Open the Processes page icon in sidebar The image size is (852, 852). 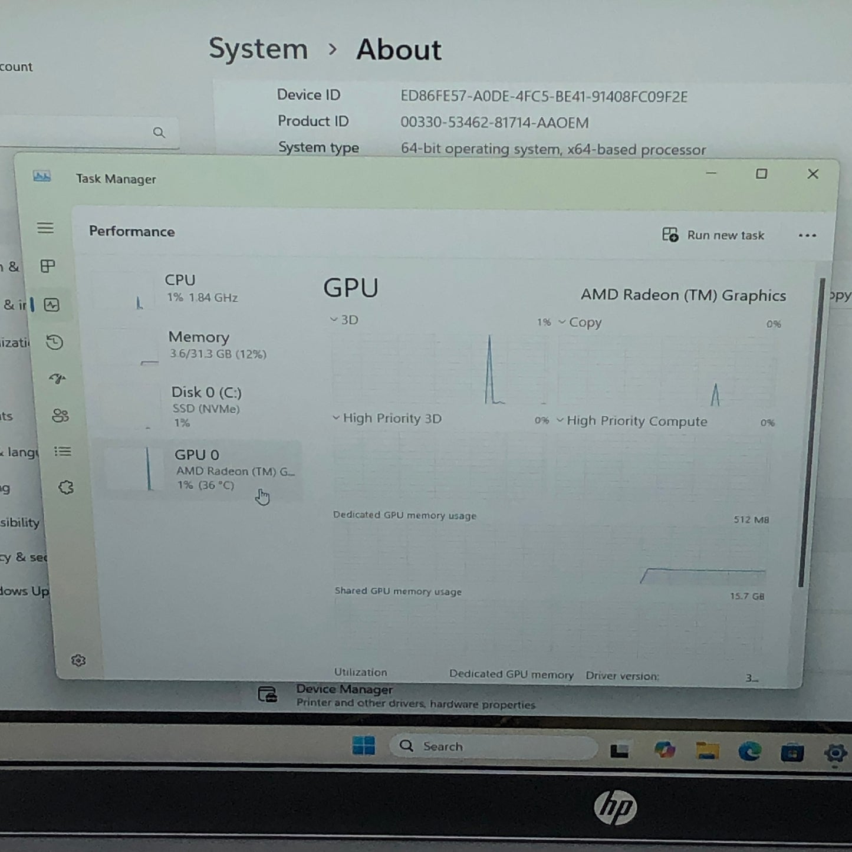pyautogui.click(x=48, y=267)
